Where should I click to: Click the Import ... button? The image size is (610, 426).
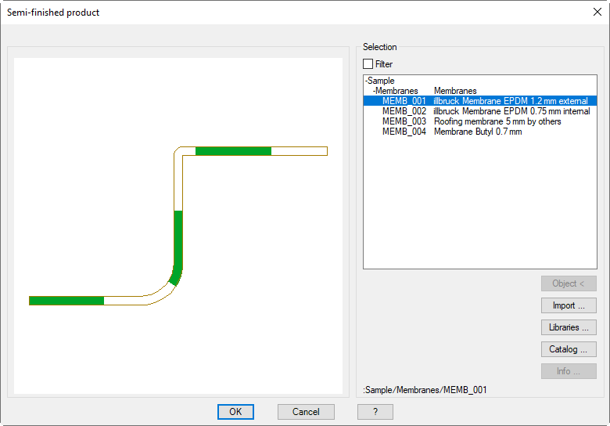569,305
